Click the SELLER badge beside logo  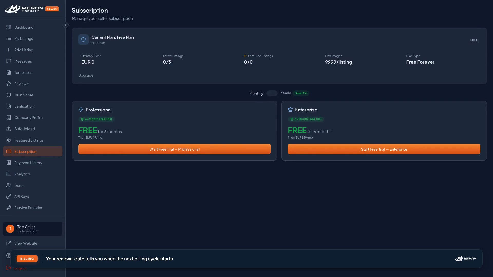coord(52,9)
